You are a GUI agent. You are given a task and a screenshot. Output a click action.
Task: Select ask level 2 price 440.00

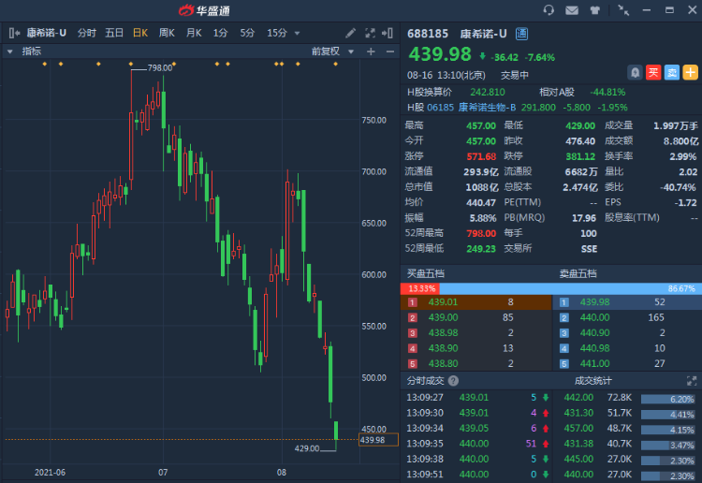pos(594,317)
